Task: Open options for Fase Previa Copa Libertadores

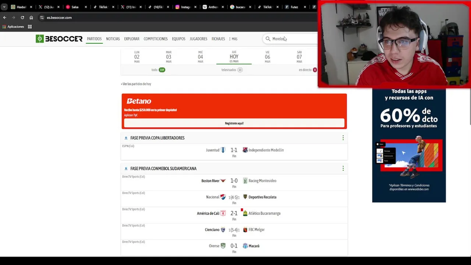Action: [x=343, y=138]
